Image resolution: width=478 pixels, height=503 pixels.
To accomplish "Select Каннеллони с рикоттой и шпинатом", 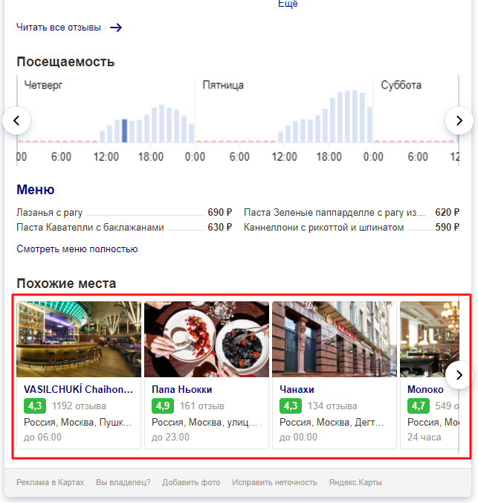I will click(x=323, y=228).
